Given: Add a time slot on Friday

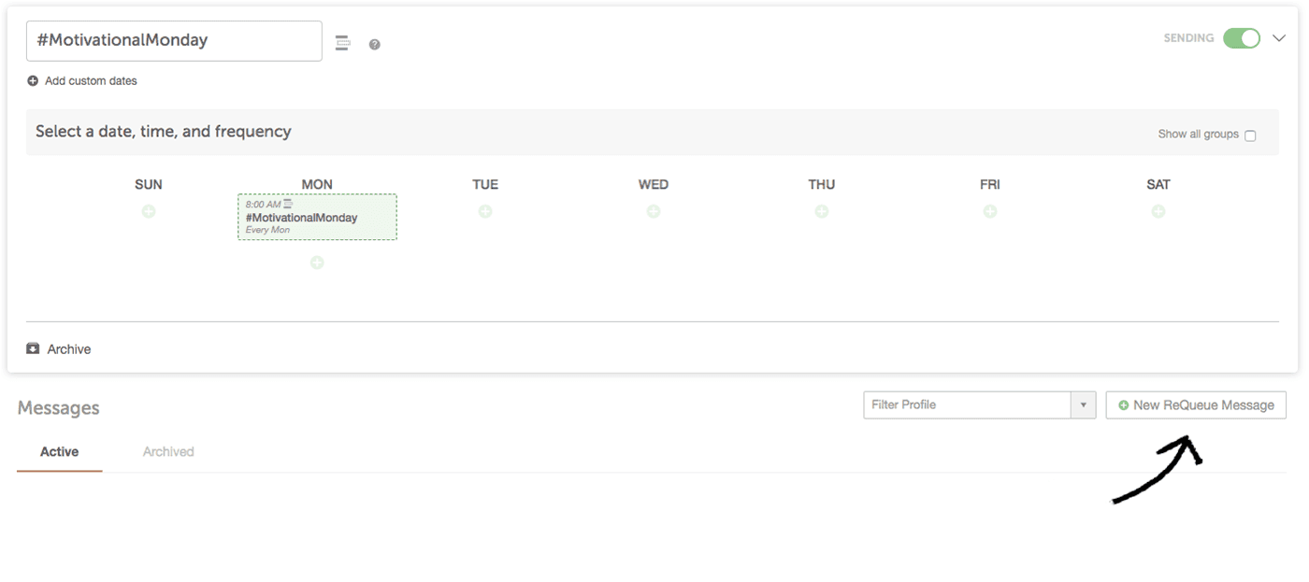Looking at the screenshot, I should (990, 211).
